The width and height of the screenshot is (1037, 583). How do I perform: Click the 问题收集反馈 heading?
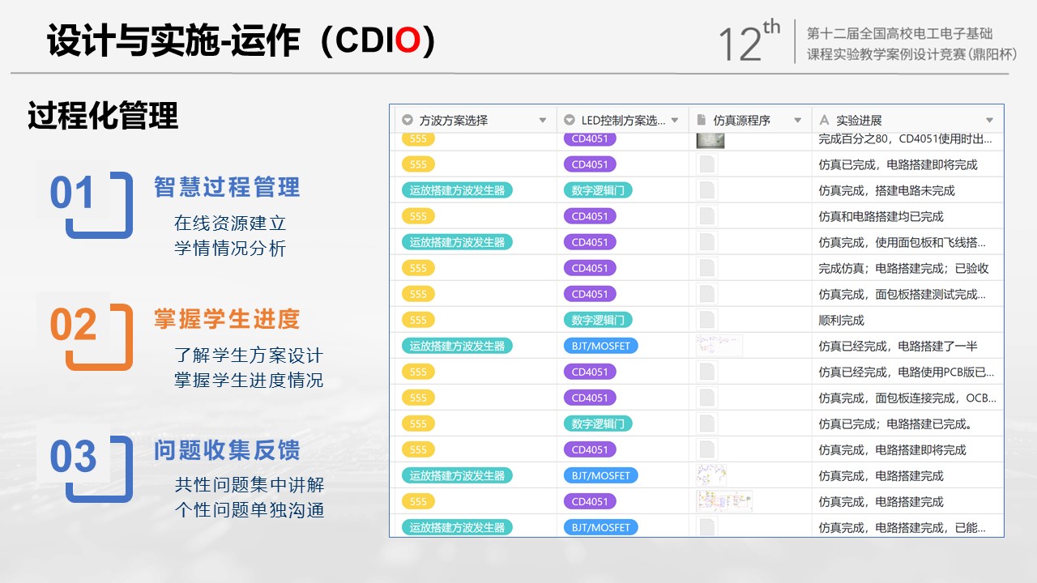click(x=227, y=450)
